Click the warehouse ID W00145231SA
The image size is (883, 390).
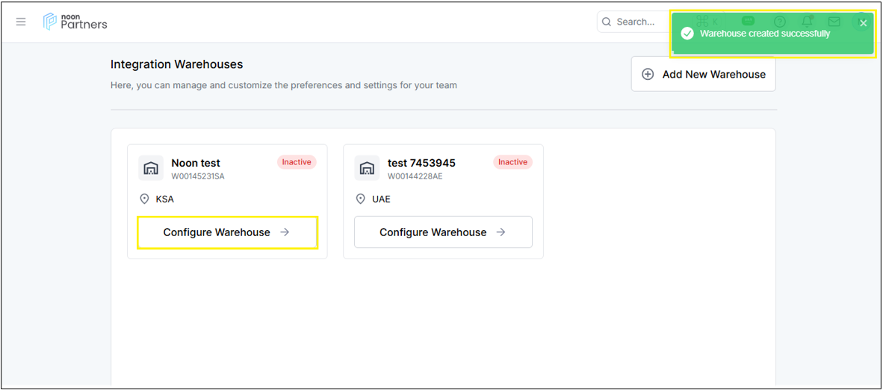pos(198,176)
